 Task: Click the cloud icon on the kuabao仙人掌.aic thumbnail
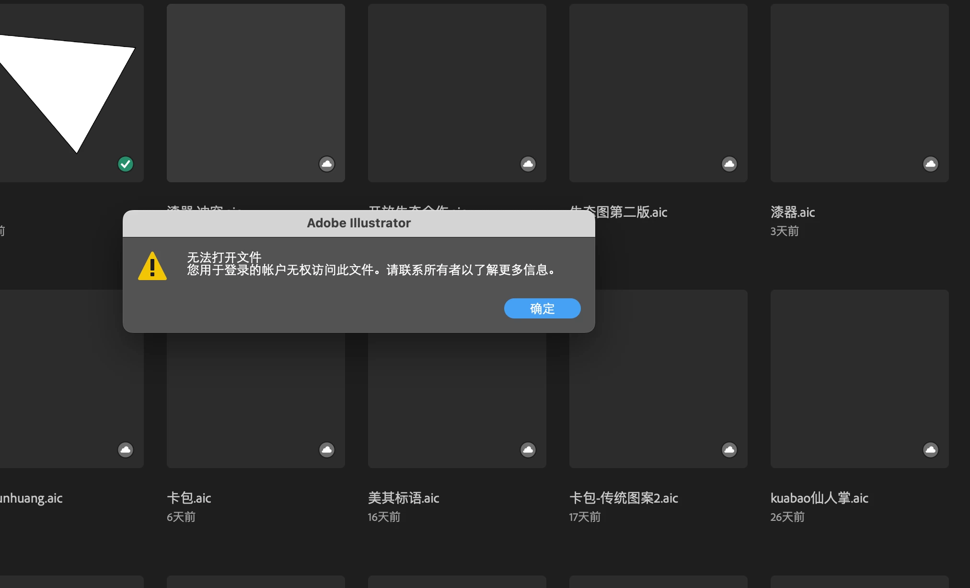[930, 449]
